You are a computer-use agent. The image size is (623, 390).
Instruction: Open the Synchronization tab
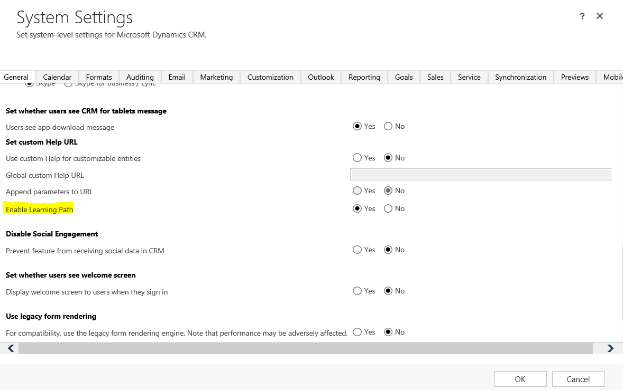[x=520, y=77]
